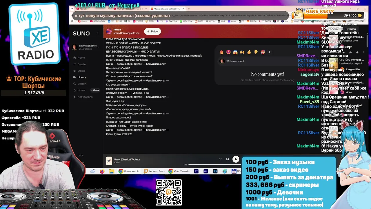React with the heart-eyes emoji

(228, 52)
